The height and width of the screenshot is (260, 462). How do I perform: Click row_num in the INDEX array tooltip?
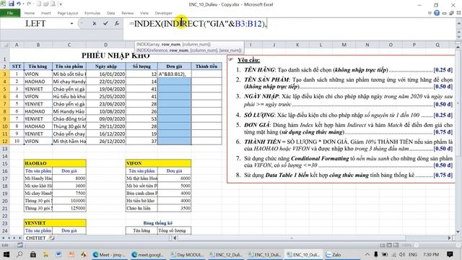coord(170,44)
